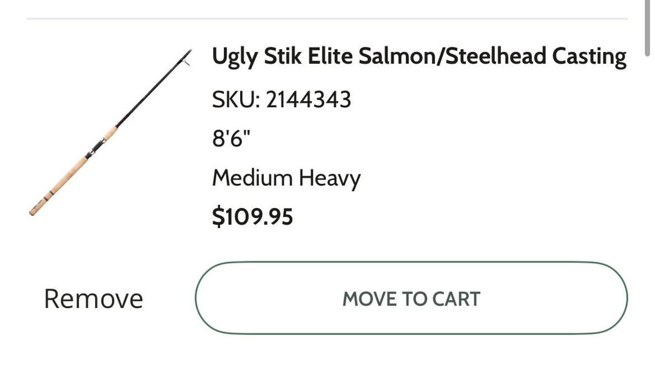Open the Ugly Stik Elite Salmon/Steelhead Casting title
The height and width of the screenshot is (365, 655).
418,56
